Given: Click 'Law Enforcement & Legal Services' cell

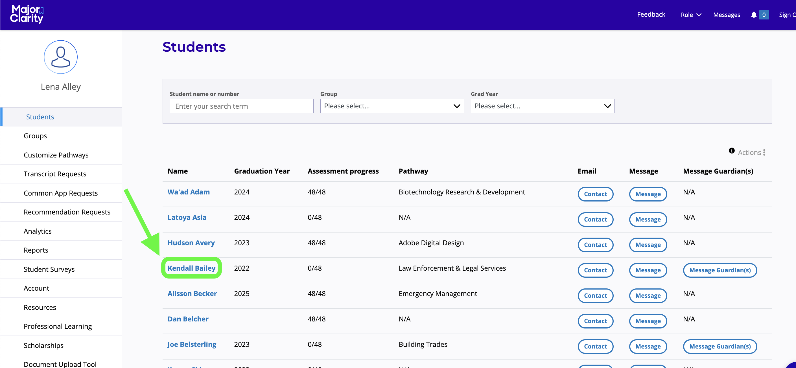Looking at the screenshot, I should coord(452,268).
